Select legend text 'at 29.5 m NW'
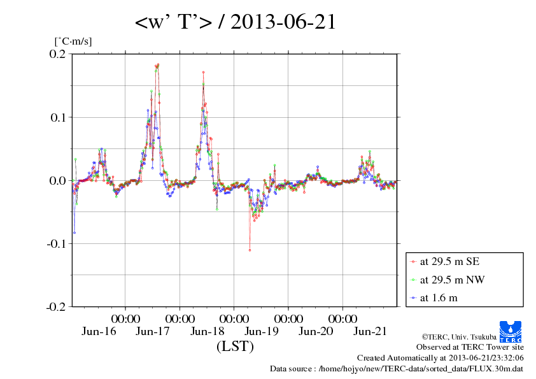 click(x=452, y=280)
